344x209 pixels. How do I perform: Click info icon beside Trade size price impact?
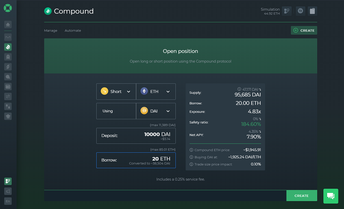coord(191,164)
